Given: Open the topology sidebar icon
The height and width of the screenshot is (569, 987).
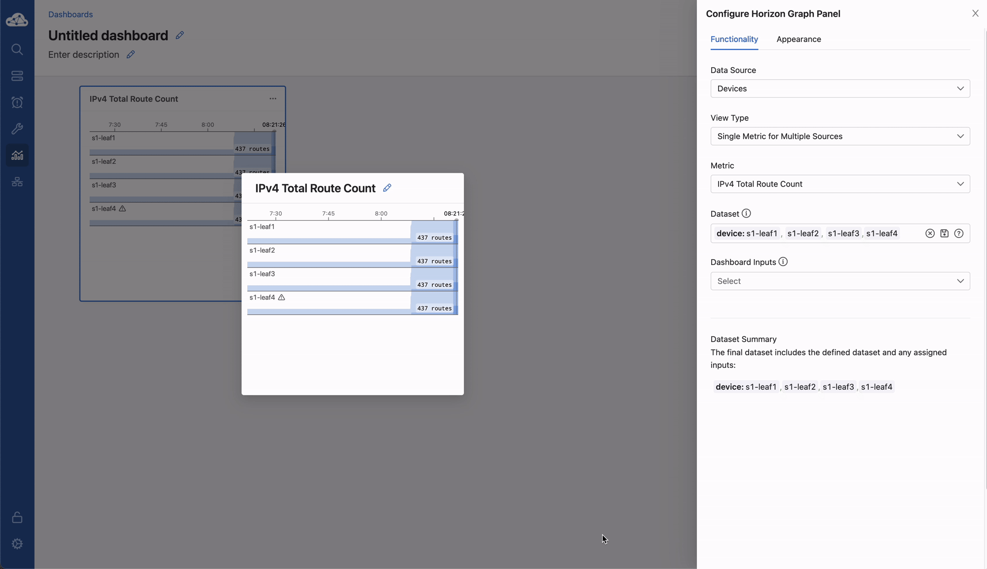Looking at the screenshot, I should [x=17, y=182].
